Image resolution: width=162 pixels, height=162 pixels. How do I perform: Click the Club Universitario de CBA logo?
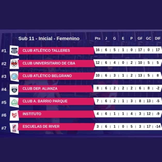tap(14, 63)
